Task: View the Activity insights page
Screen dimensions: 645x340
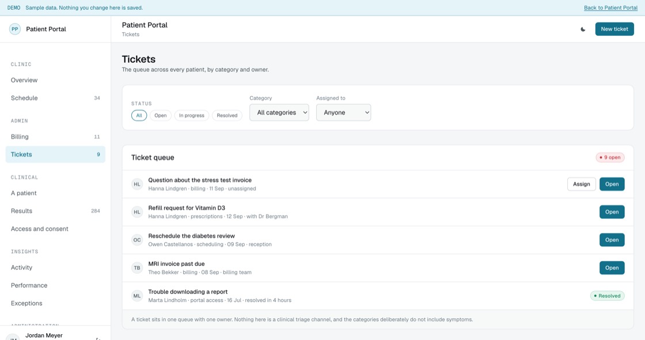Action: pos(55,268)
